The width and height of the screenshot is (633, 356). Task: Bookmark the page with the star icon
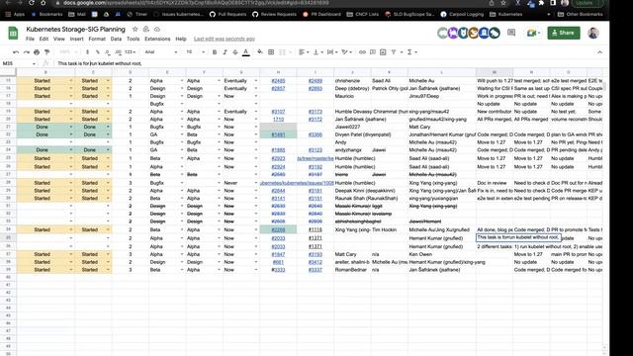pos(503,3)
